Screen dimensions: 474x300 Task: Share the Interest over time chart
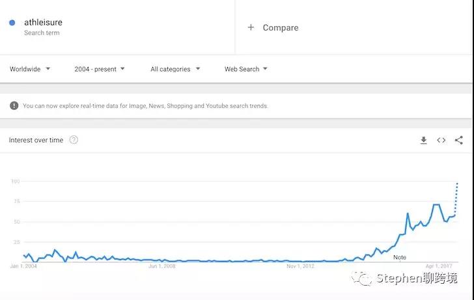tap(459, 141)
